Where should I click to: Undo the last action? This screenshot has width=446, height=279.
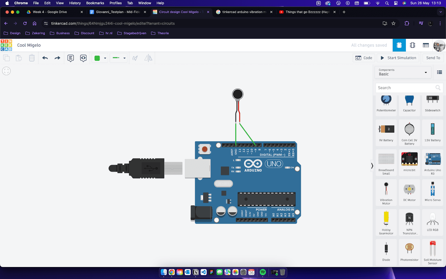[45, 58]
